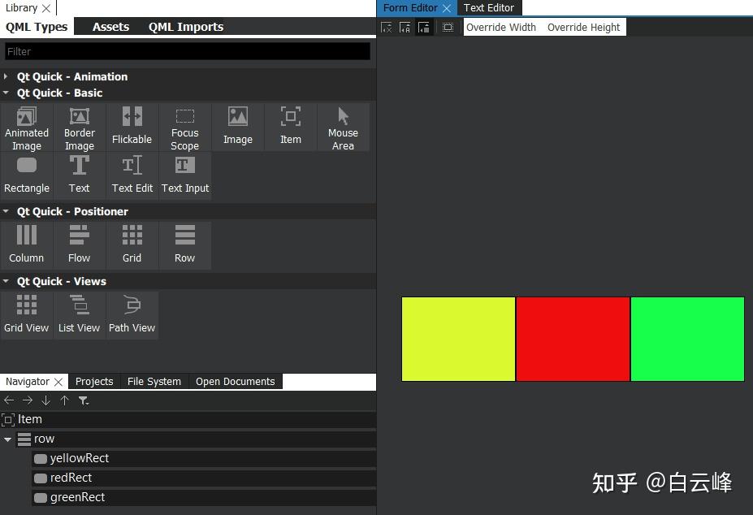Select the red rectangle on the canvas
The height and width of the screenshot is (515, 753).
click(573, 338)
